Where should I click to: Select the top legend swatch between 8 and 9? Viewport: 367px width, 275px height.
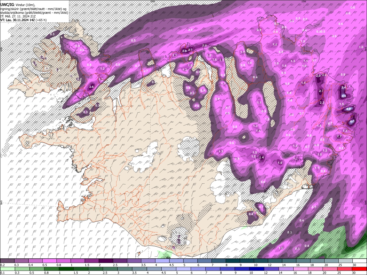[x=233, y=261]
